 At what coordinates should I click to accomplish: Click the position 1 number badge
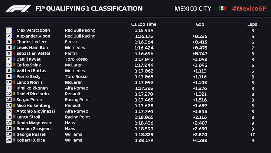click(9, 30)
